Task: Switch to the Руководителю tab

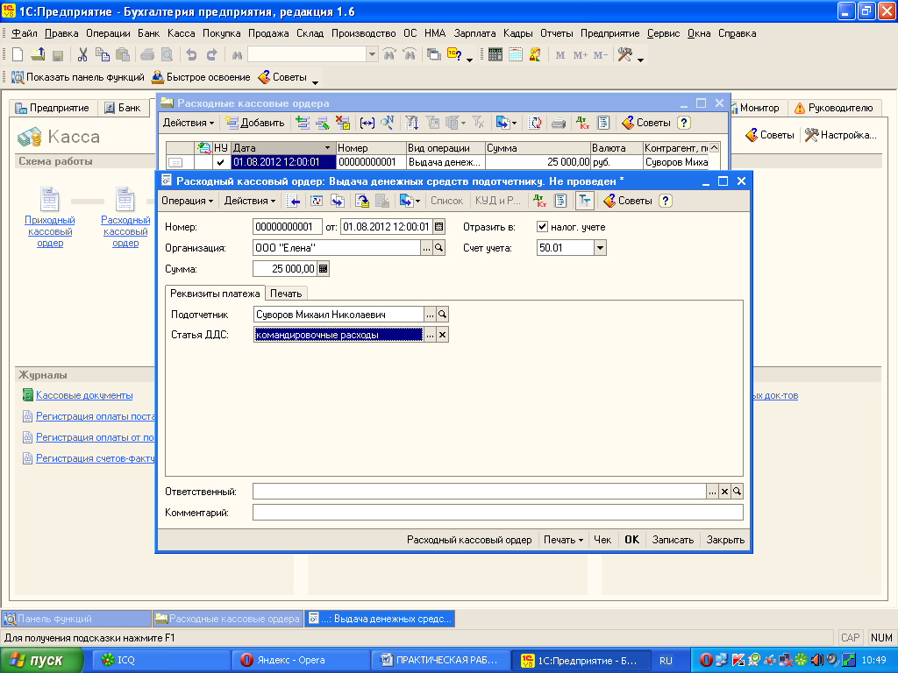Action: (834, 108)
